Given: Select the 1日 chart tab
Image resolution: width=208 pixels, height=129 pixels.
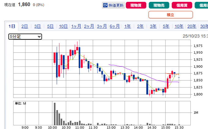Looking at the screenshot, I should click(x=12, y=26).
